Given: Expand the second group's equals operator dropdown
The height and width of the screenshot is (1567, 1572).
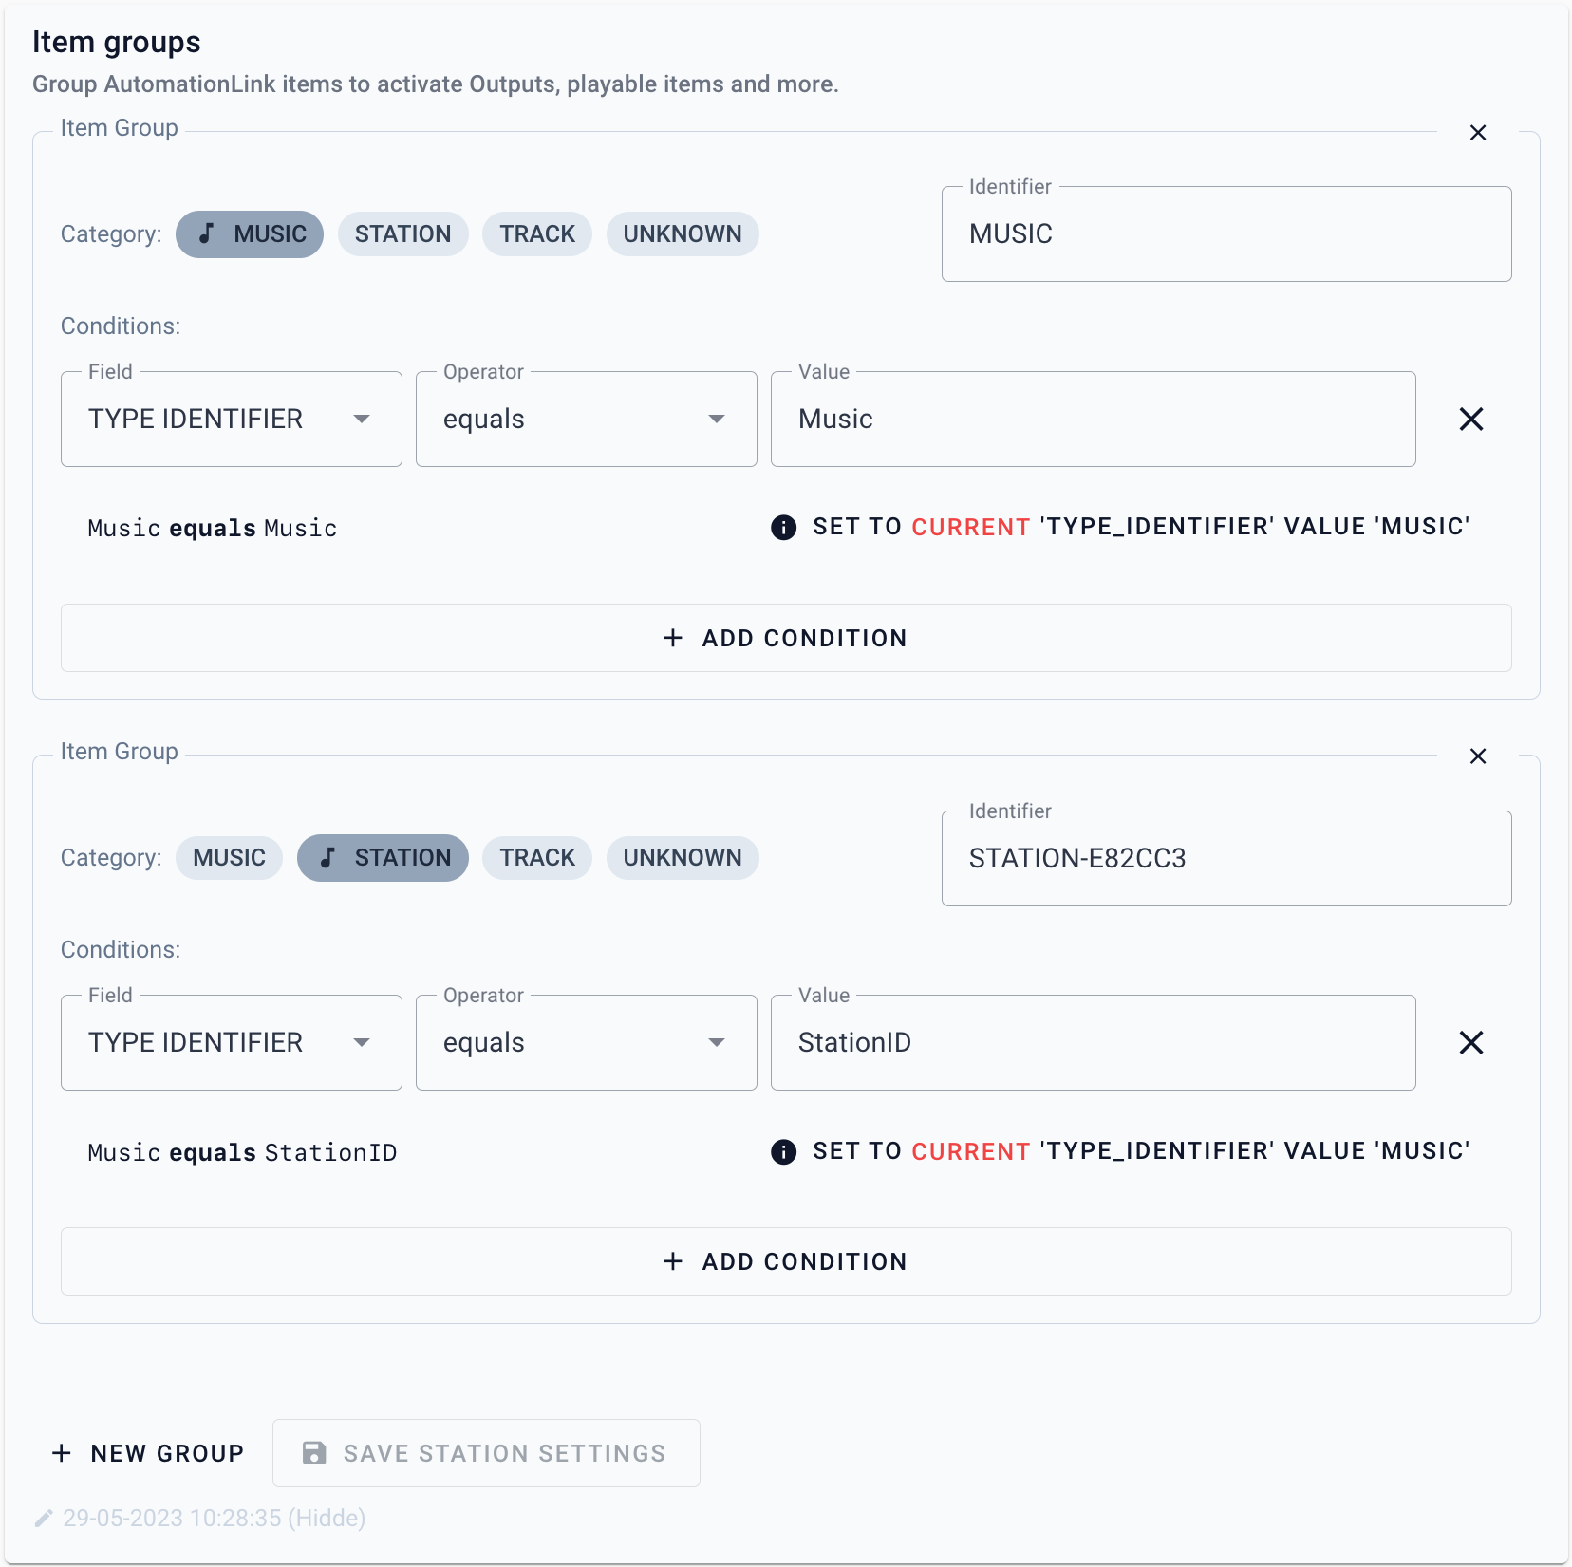Looking at the screenshot, I should click(586, 1042).
